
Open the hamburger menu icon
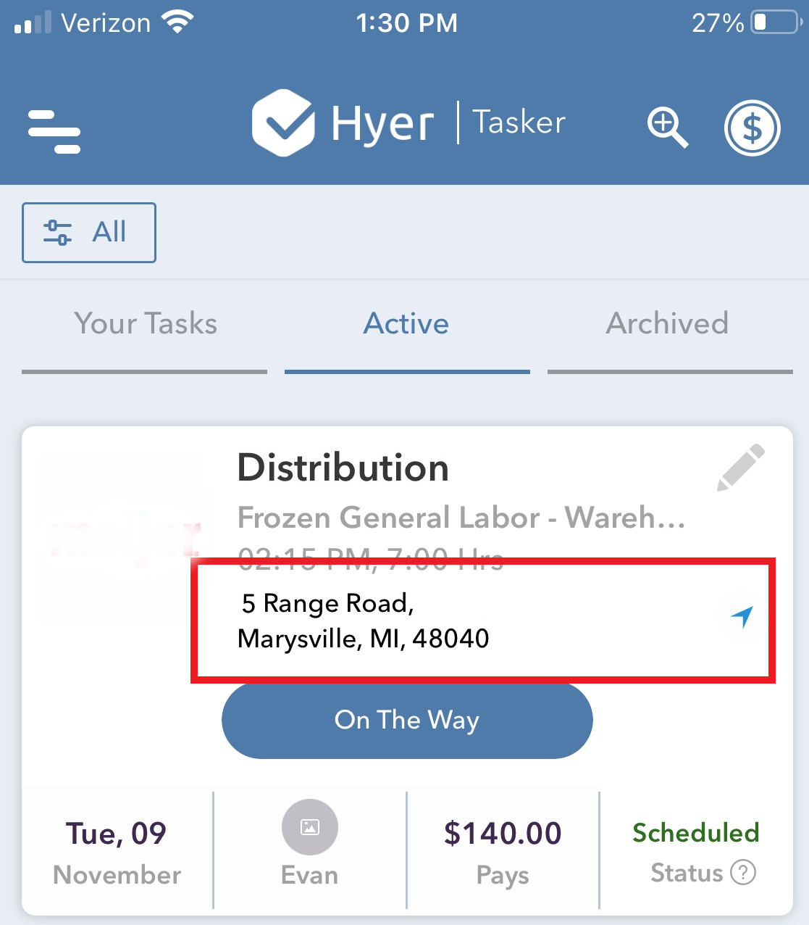pos(54,131)
